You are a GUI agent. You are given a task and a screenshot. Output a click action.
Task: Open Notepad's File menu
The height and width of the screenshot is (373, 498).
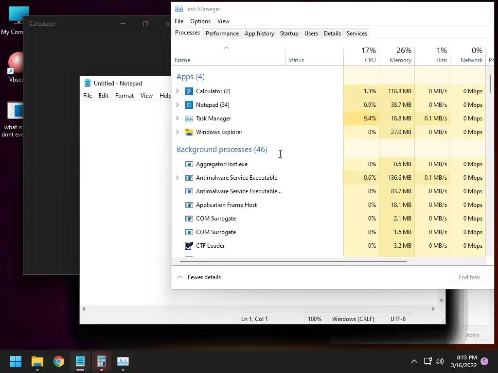point(88,96)
